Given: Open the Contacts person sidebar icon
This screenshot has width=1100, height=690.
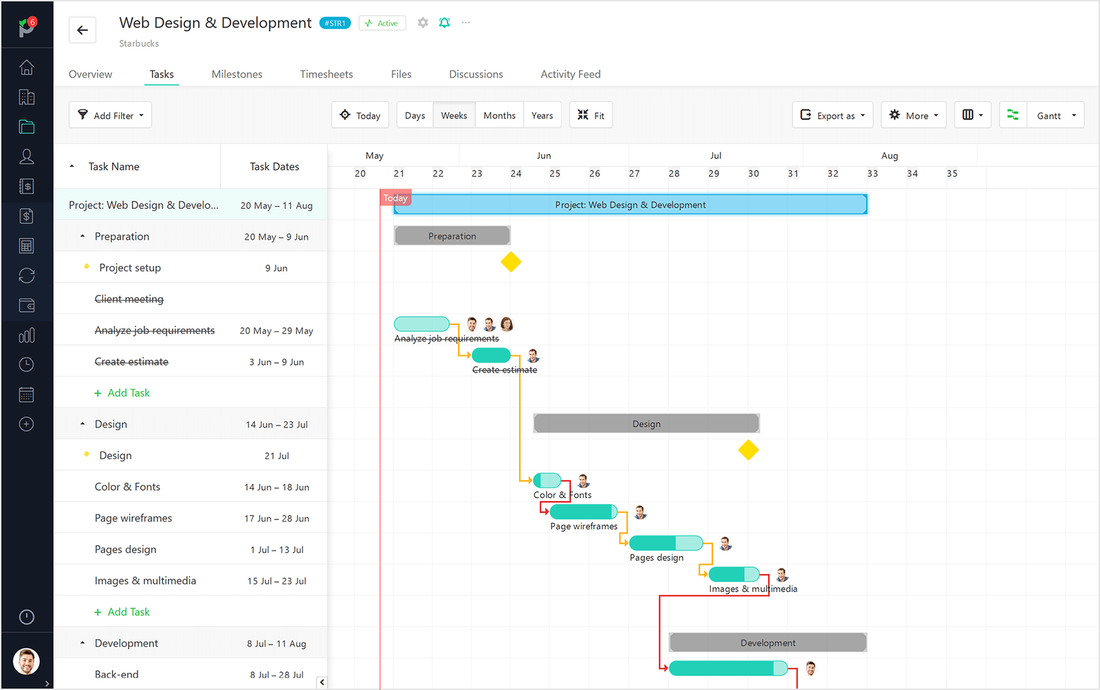Looking at the screenshot, I should pos(27,157).
